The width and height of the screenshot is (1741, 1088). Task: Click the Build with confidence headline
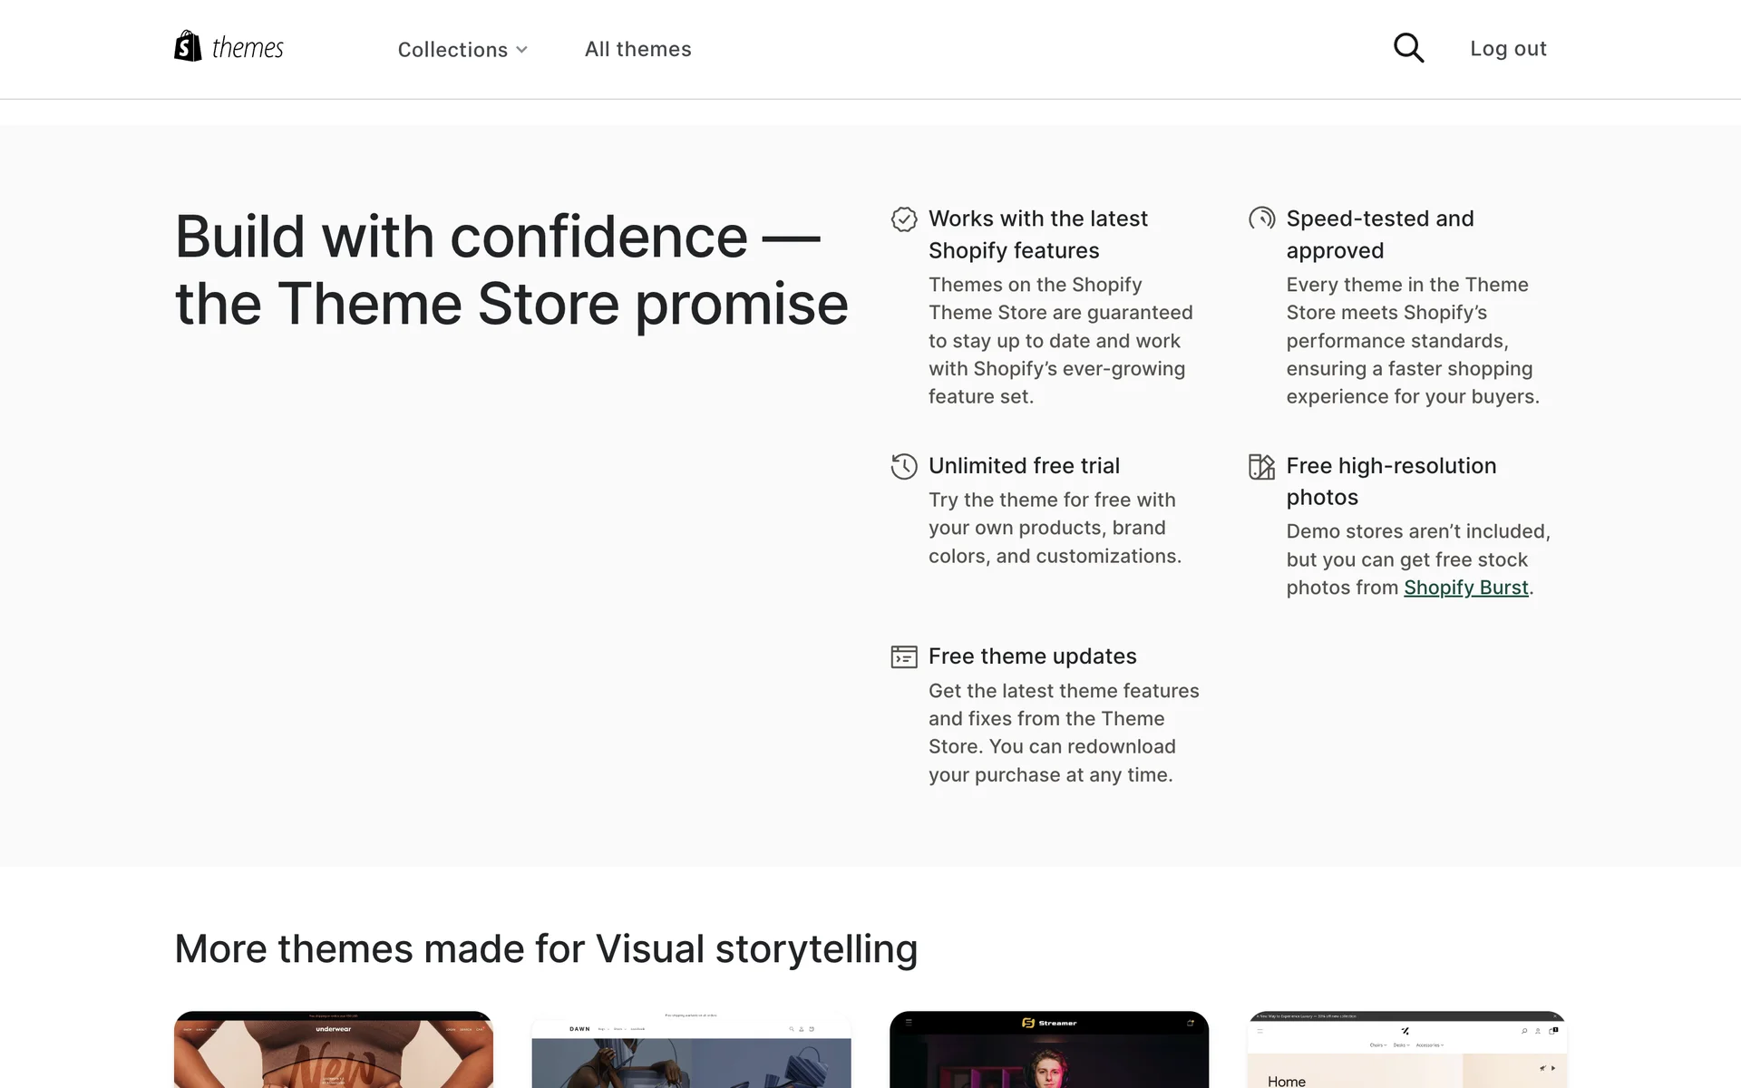[x=511, y=270]
